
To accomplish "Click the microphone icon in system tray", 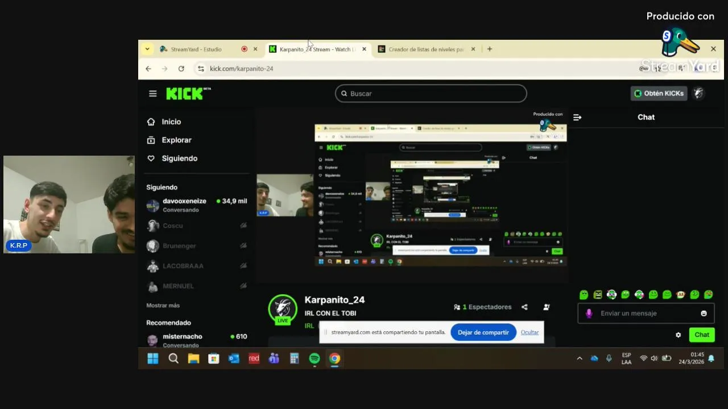I will (x=609, y=358).
